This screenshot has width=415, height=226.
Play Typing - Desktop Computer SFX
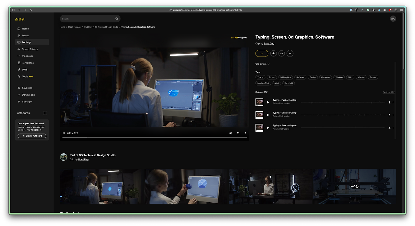268,115
